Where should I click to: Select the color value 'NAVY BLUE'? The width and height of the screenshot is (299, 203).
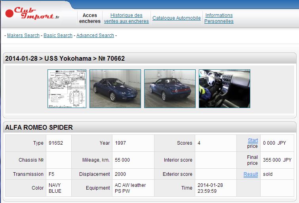tap(55, 188)
